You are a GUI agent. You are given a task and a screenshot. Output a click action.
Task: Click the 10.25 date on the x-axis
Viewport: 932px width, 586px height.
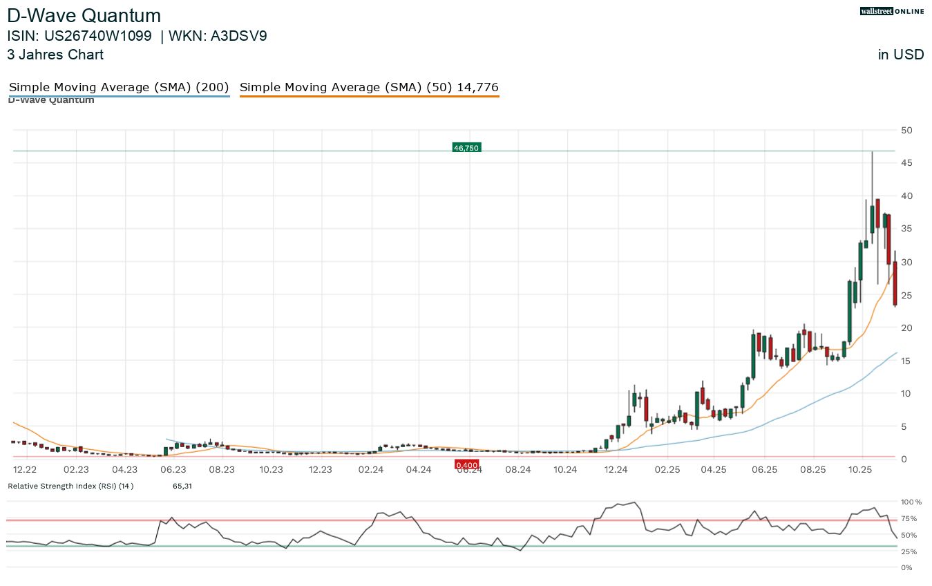coord(862,470)
